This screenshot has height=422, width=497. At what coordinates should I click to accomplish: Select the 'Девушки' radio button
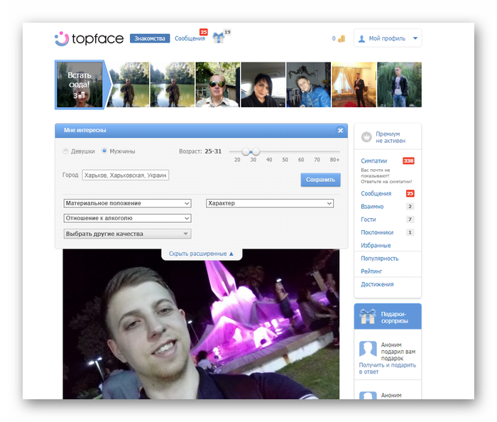point(66,151)
